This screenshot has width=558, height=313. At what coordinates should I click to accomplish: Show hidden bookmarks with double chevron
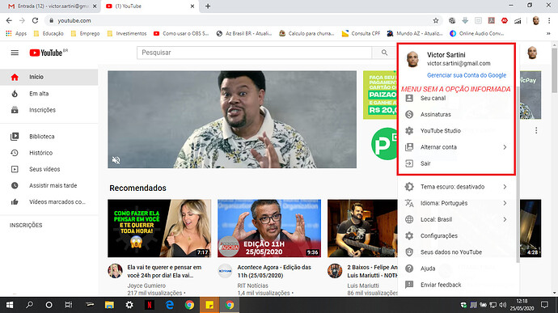(548, 33)
